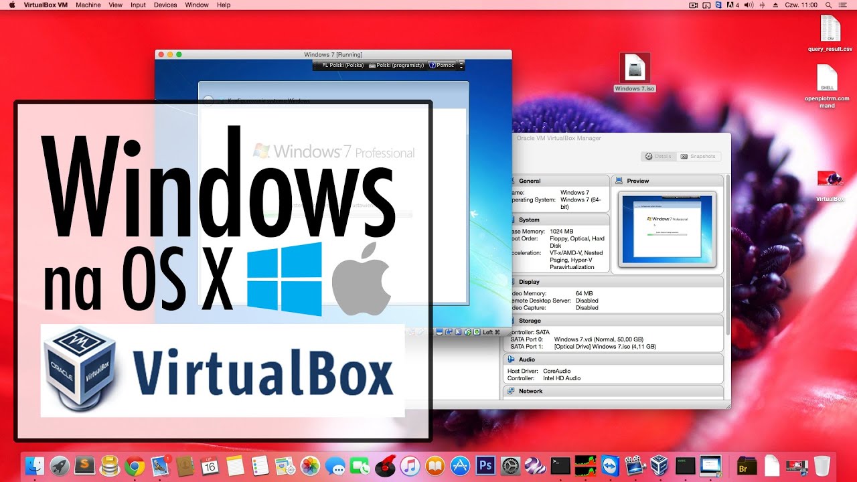Open the Machine menu
Screen dimensions: 857x482
tap(88, 5)
